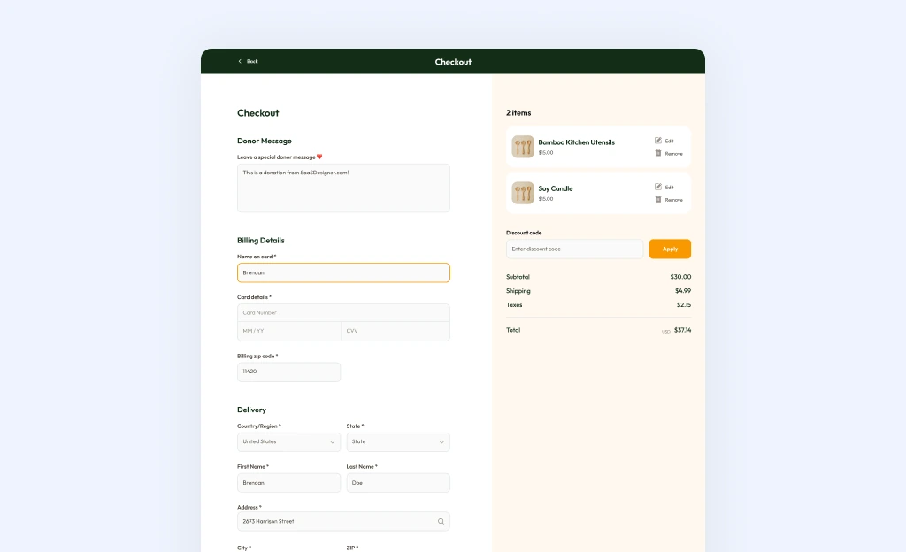Click the Shipping amount $4.99
Screen dimensions: 906x552
[x=682, y=291]
